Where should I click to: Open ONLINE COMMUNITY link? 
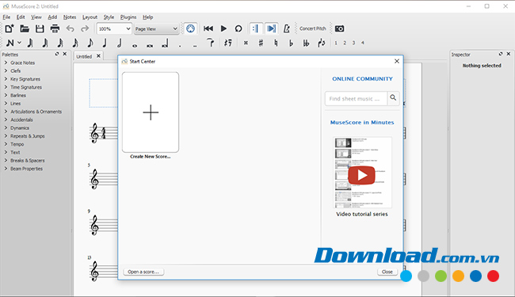tap(362, 78)
